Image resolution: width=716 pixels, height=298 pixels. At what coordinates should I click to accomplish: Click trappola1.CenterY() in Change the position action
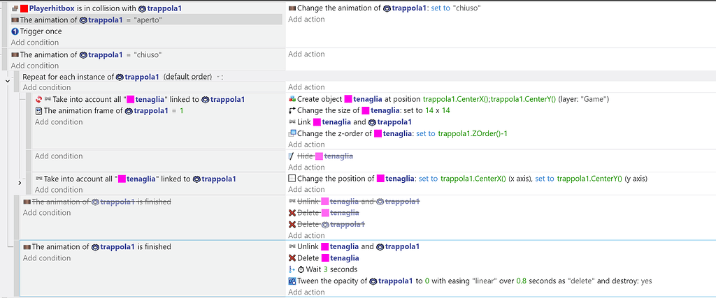[x=589, y=179]
